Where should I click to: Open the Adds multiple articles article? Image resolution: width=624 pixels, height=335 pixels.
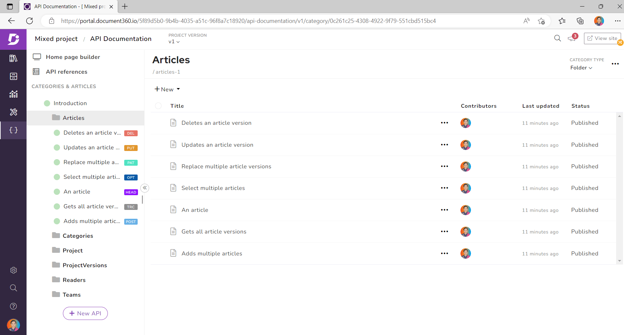pyautogui.click(x=212, y=253)
